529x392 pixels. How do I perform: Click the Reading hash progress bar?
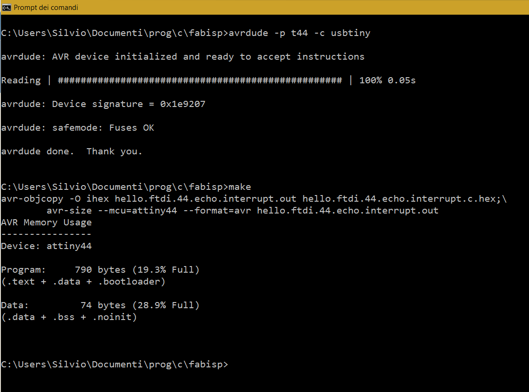coord(200,80)
